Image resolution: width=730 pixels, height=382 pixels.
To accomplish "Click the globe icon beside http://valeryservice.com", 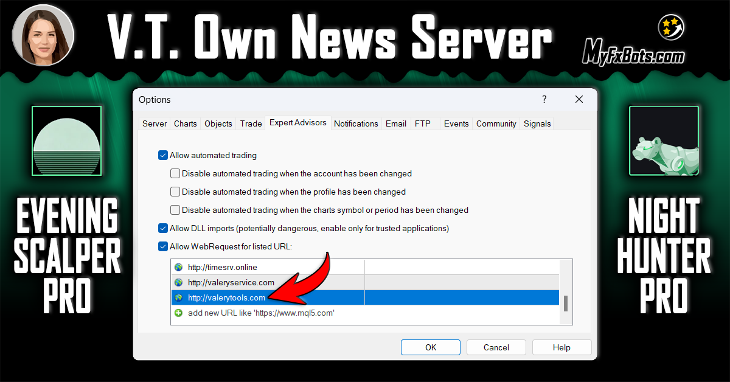I will (178, 282).
